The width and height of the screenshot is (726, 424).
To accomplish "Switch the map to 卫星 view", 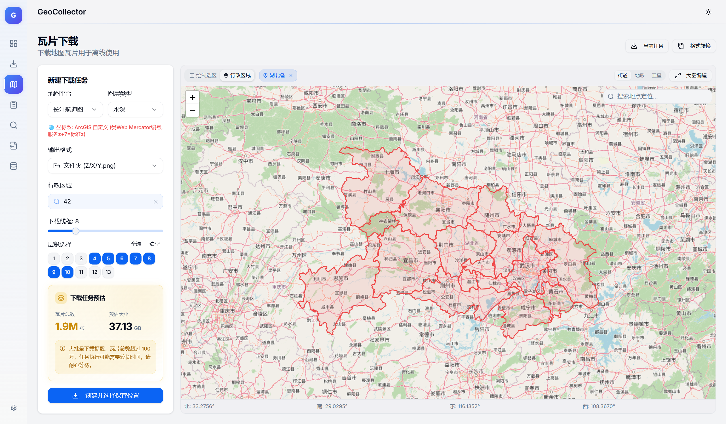I will coord(657,75).
